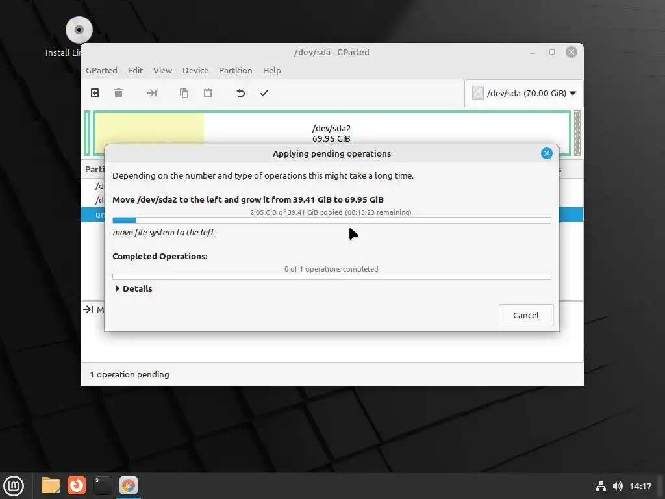Open the Help menu

(x=272, y=70)
